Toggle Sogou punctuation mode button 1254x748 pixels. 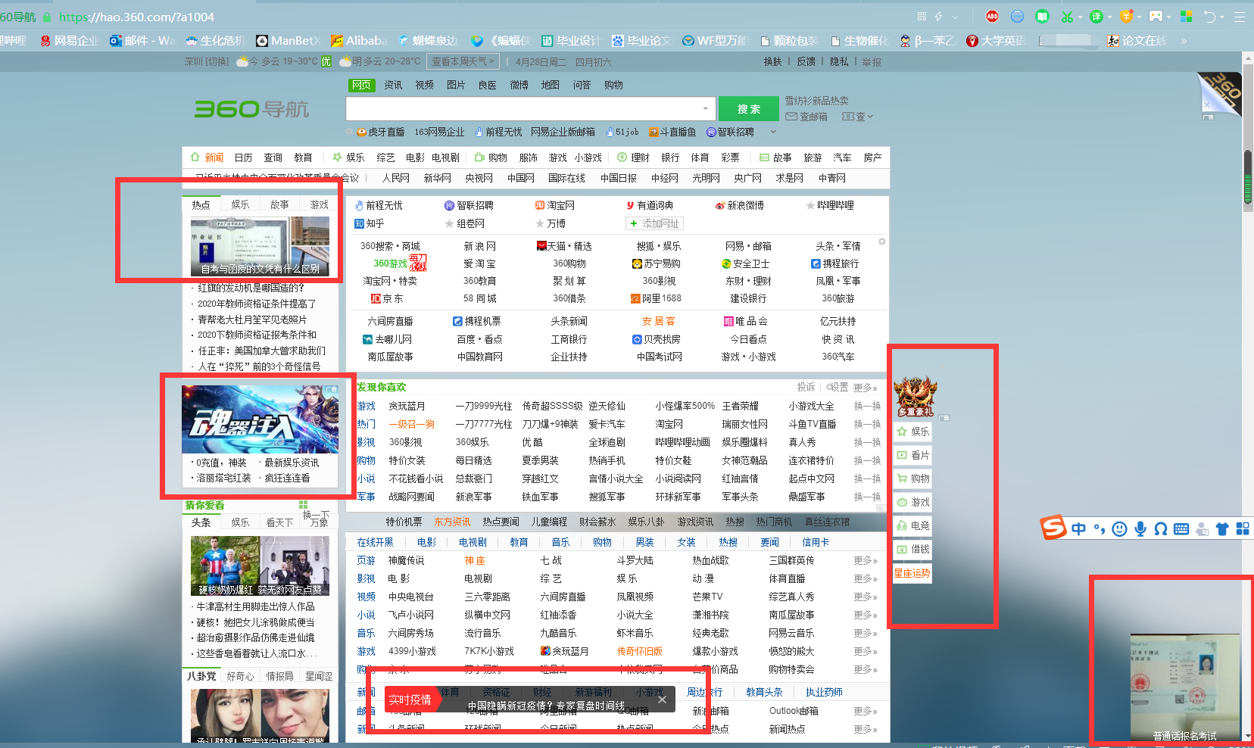[1100, 529]
